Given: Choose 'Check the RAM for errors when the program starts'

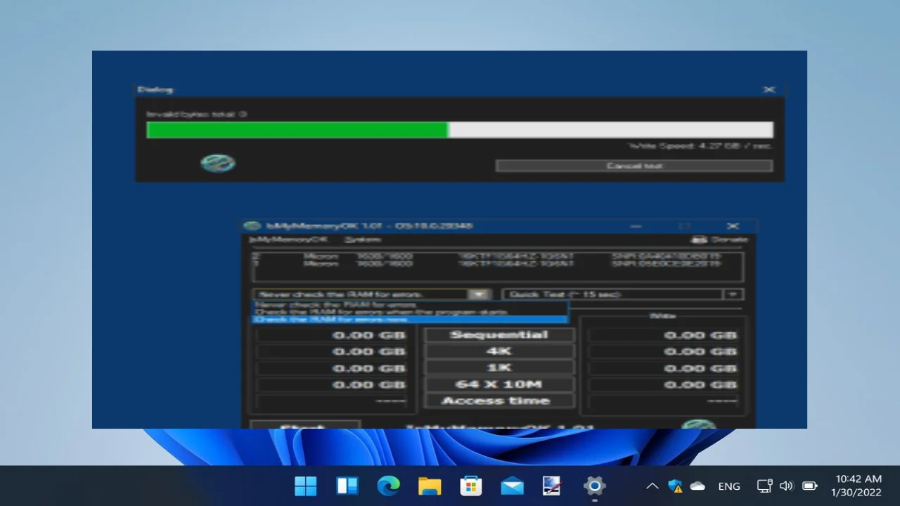Looking at the screenshot, I should (x=409, y=312).
